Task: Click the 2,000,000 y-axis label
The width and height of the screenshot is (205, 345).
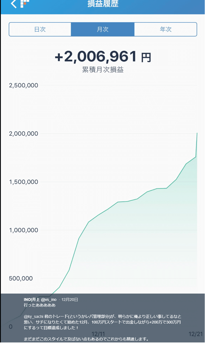Action: point(24,134)
